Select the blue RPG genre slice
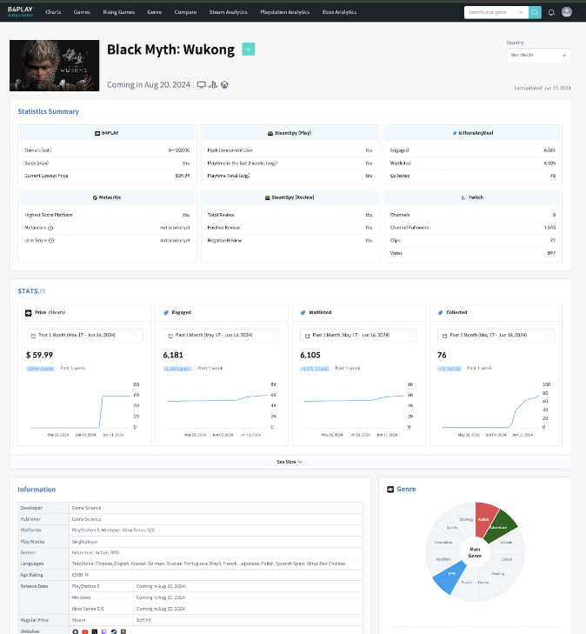The image size is (586, 634). click(449, 577)
